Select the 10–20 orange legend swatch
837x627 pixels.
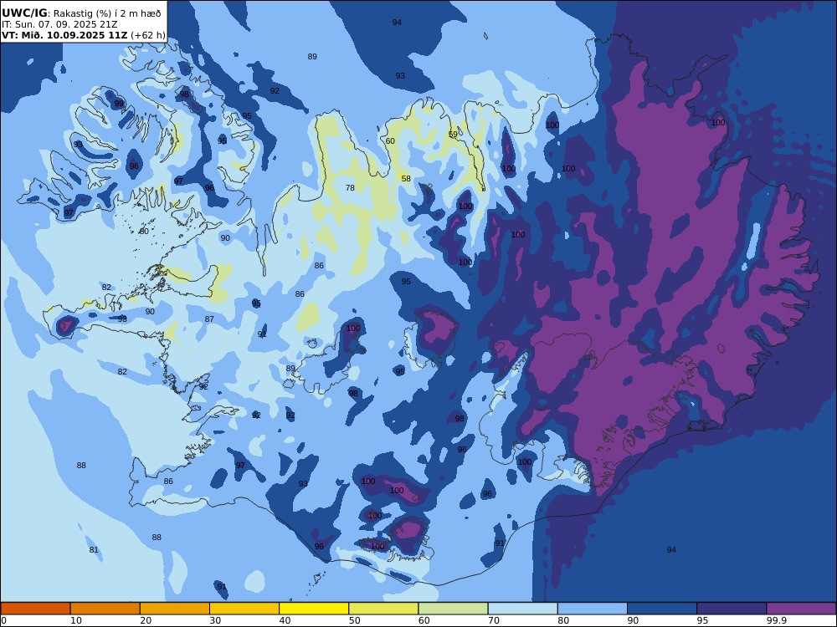click(x=105, y=609)
